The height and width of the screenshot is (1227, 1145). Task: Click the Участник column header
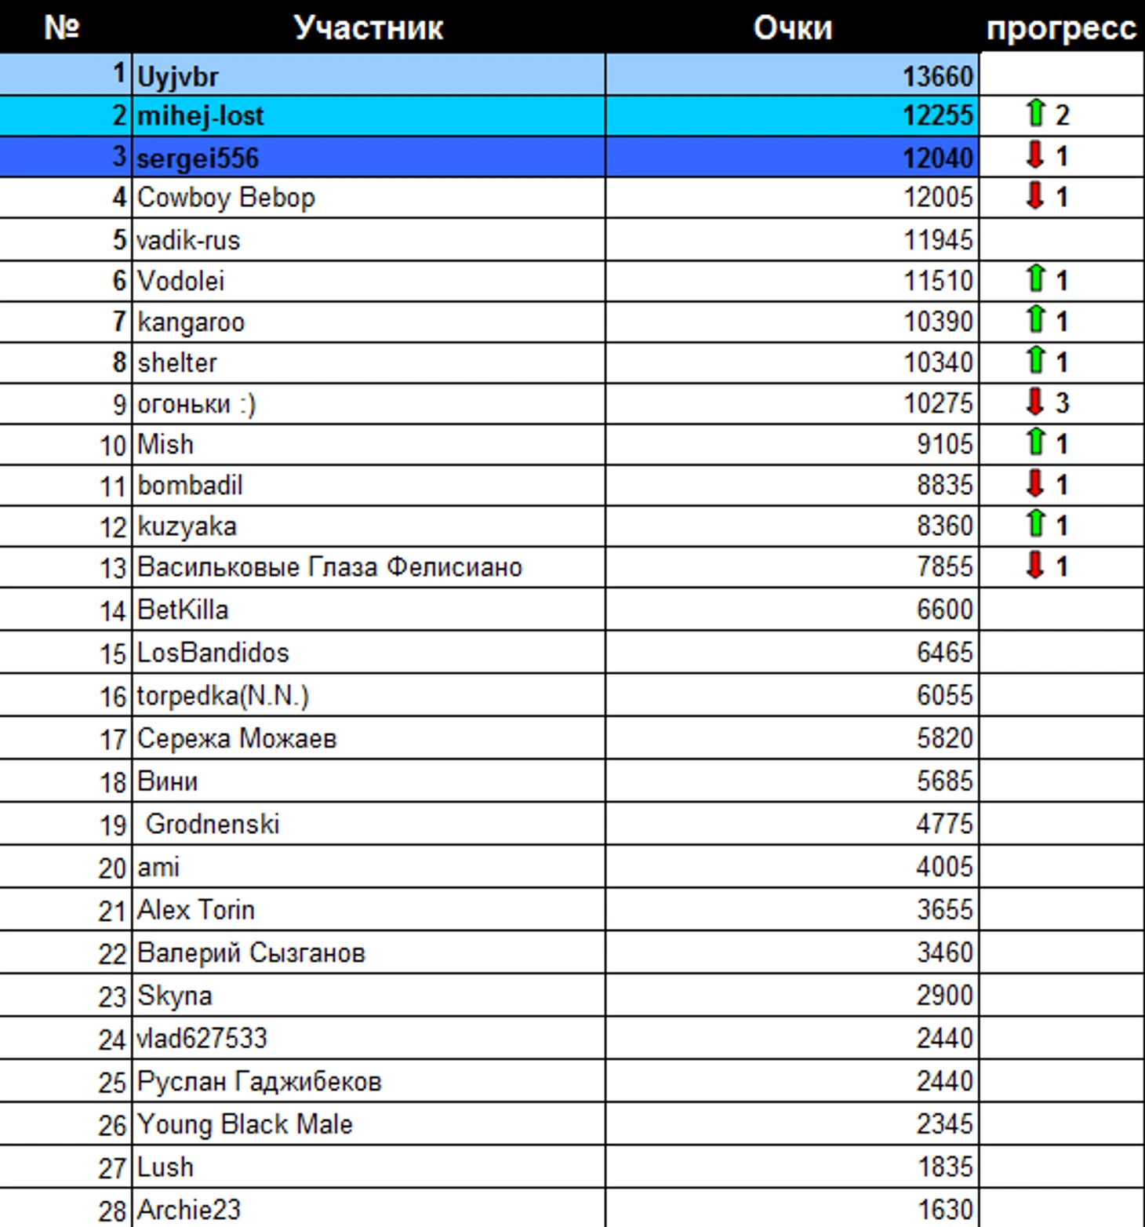[x=369, y=27]
